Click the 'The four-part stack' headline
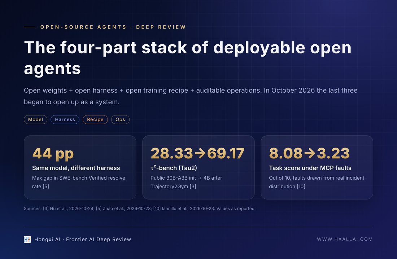The image size is (397, 259). (x=188, y=58)
